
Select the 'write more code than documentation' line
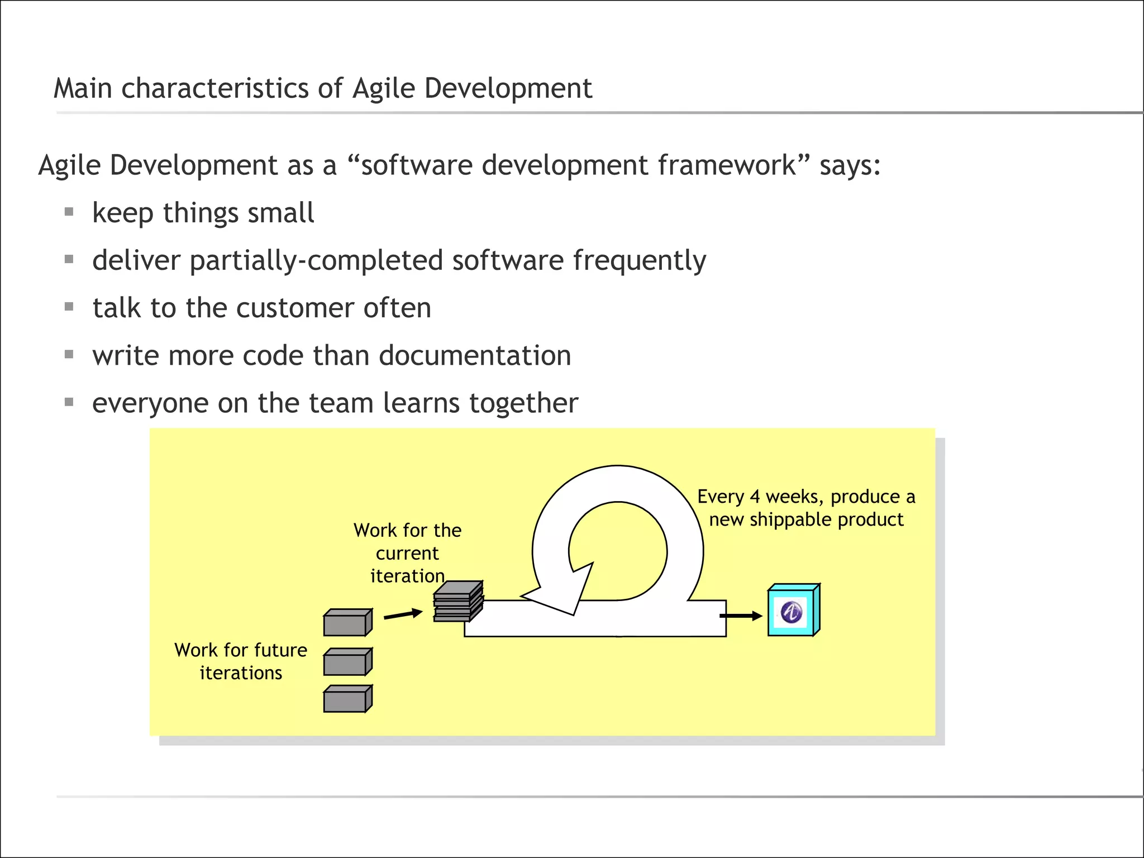point(332,356)
